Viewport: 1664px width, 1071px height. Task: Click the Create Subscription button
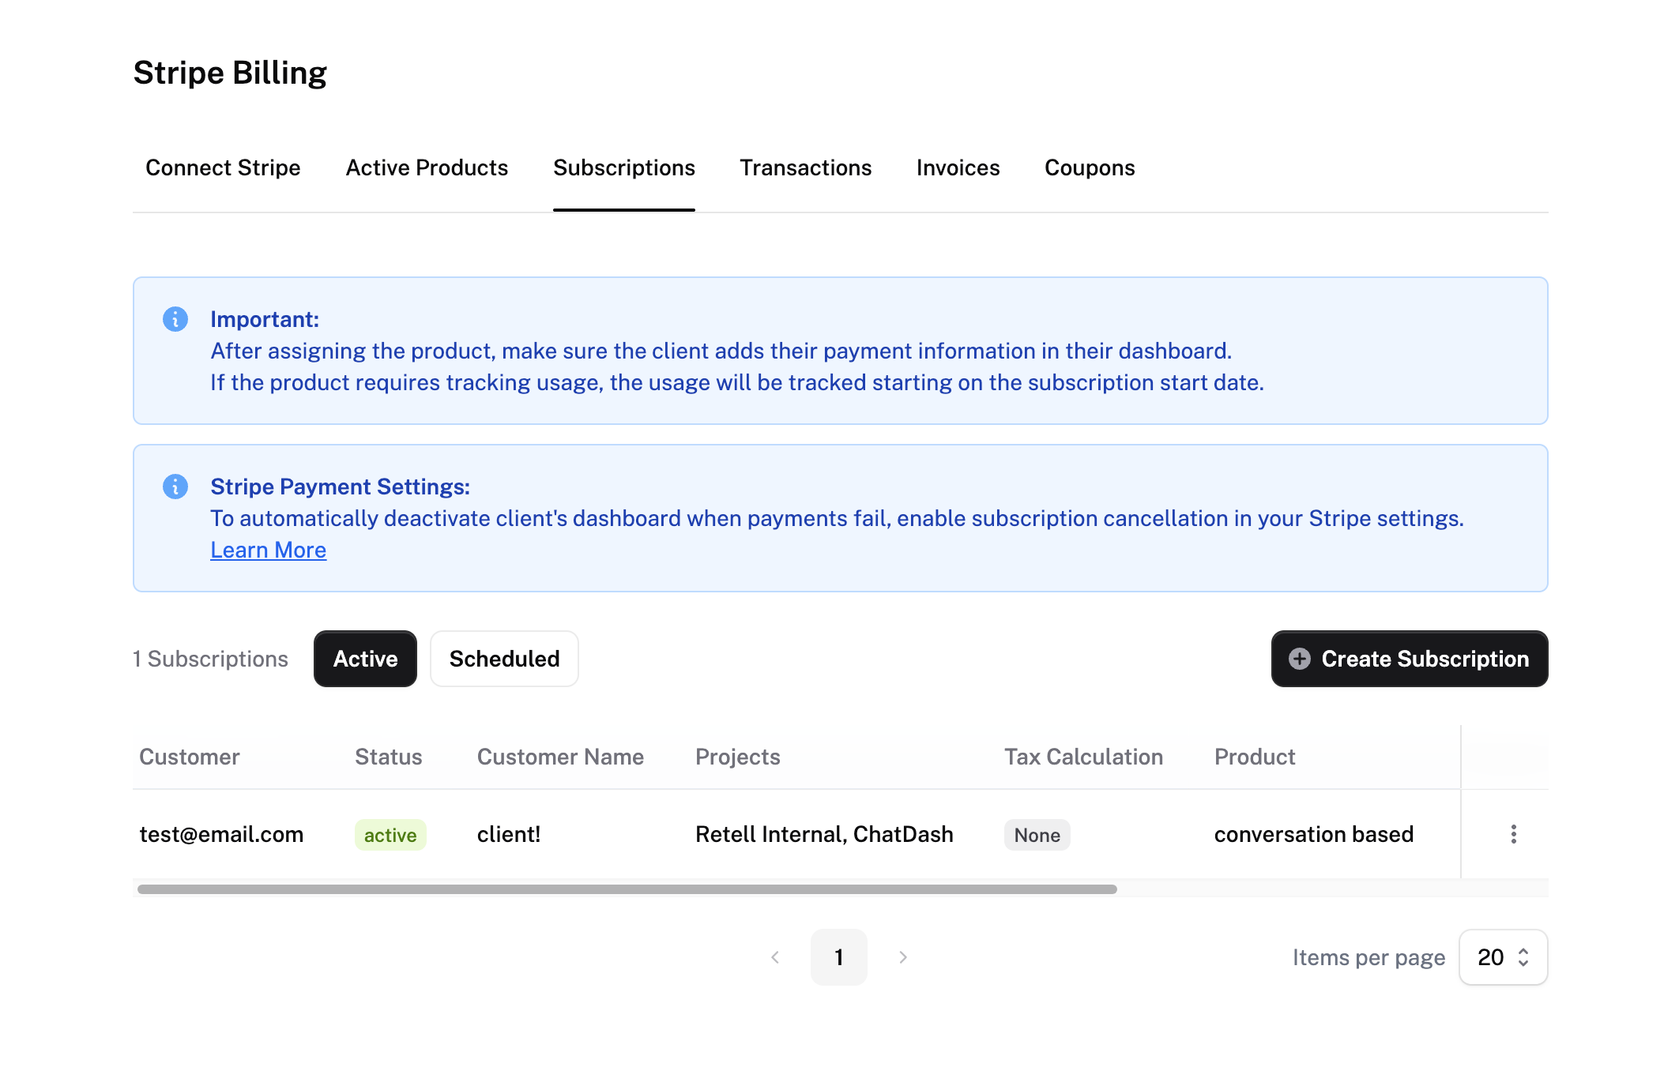click(1410, 659)
